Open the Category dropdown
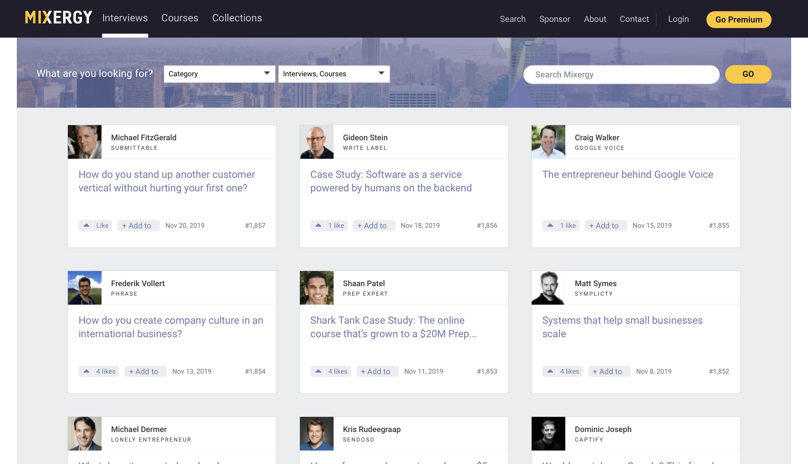Viewport: 808px width, 464px height. click(x=219, y=74)
